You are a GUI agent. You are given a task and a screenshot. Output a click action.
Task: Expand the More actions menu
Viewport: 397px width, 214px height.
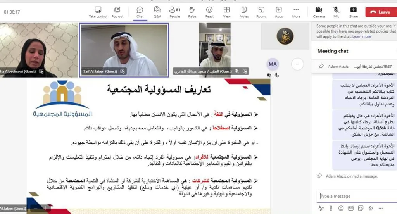(296, 12)
